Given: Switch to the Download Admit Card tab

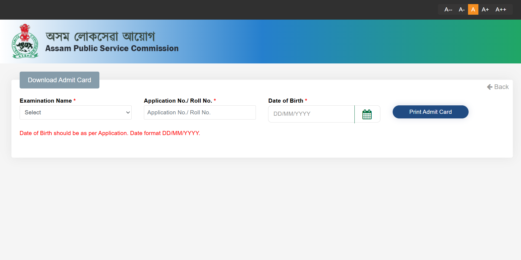Looking at the screenshot, I should tap(59, 80).
